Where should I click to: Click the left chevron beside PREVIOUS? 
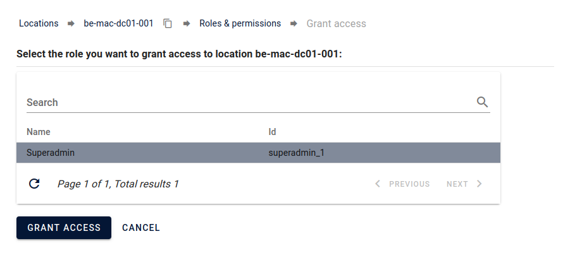(378, 184)
